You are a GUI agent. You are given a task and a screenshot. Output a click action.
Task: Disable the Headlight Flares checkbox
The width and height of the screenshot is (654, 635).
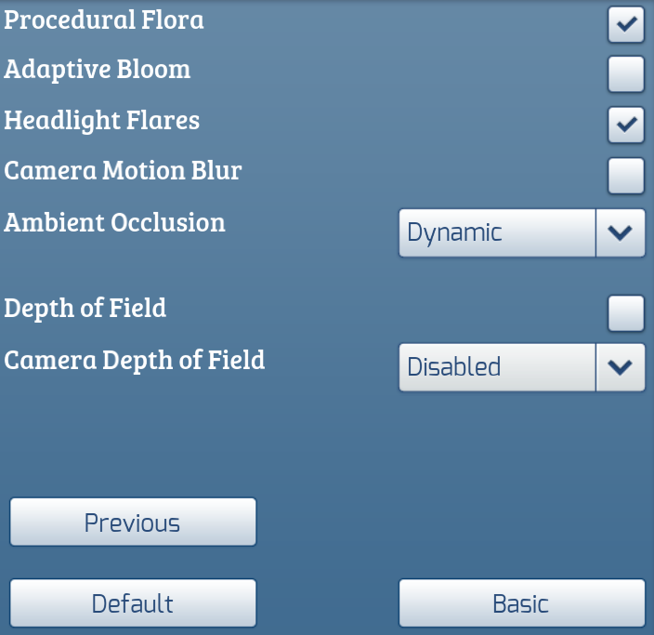point(626,125)
